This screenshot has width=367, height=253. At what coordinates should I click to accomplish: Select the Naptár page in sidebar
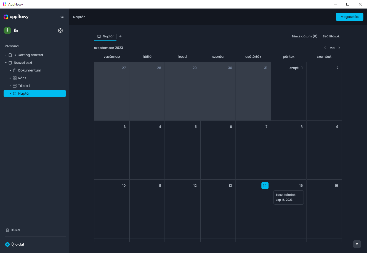coord(35,94)
